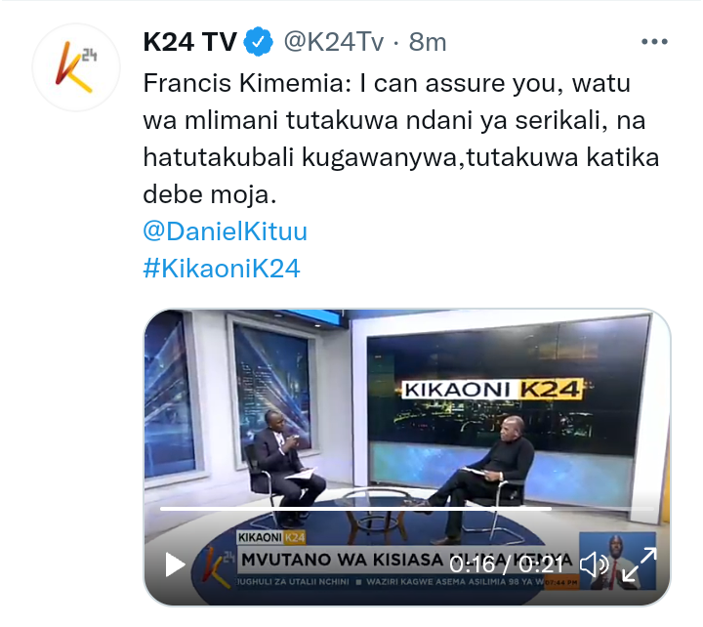Click the KIKAONI K24 studio screen in the video

click(493, 390)
